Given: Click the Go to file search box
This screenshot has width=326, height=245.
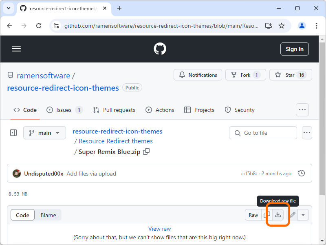Looking at the screenshot, I should coord(263,133).
